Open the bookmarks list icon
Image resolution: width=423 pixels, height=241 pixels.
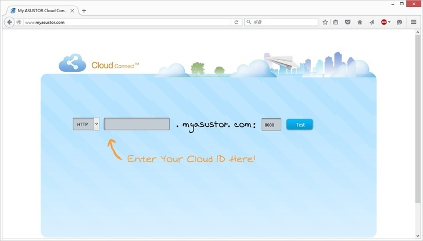pos(336,22)
